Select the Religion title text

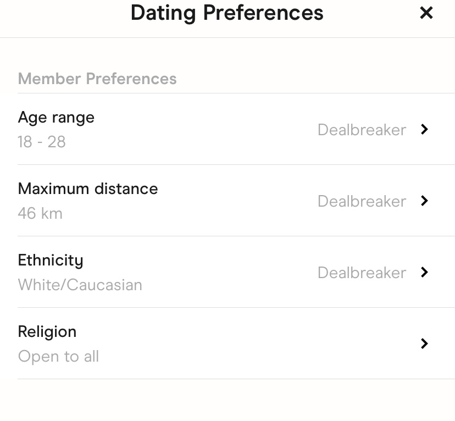pyautogui.click(x=47, y=331)
